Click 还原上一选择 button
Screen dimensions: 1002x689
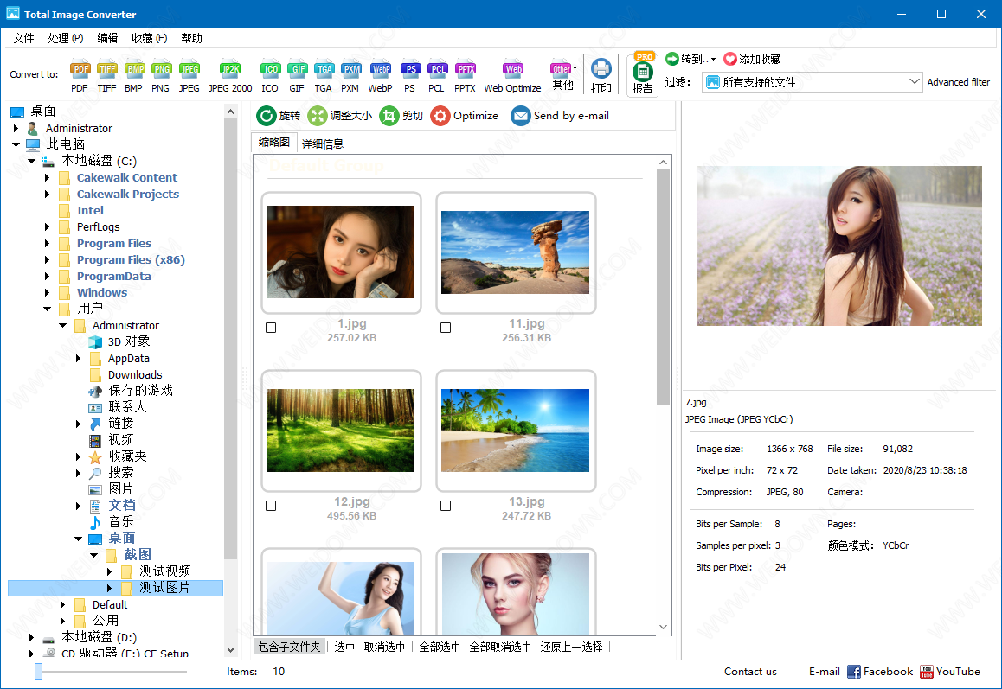click(571, 647)
